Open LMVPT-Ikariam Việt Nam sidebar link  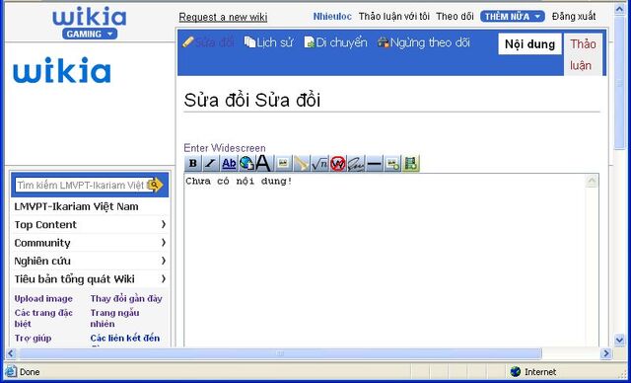pyautogui.click(x=77, y=206)
